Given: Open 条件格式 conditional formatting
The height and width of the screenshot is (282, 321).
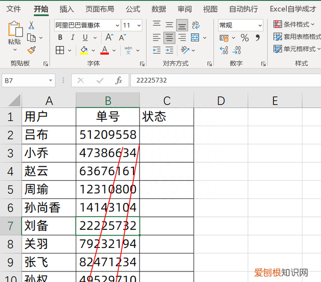Looking at the screenshot, I should pyautogui.click(x=294, y=25).
